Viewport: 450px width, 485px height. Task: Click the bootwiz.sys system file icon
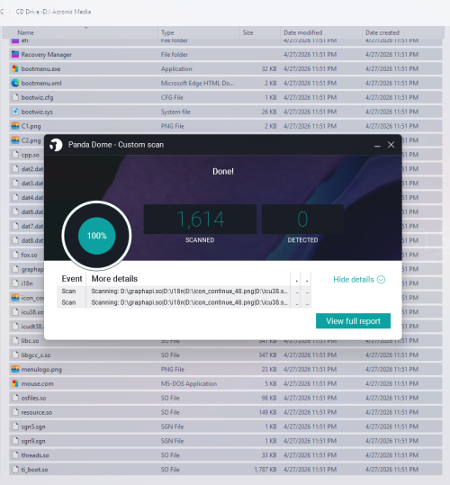(x=15, y=112)
